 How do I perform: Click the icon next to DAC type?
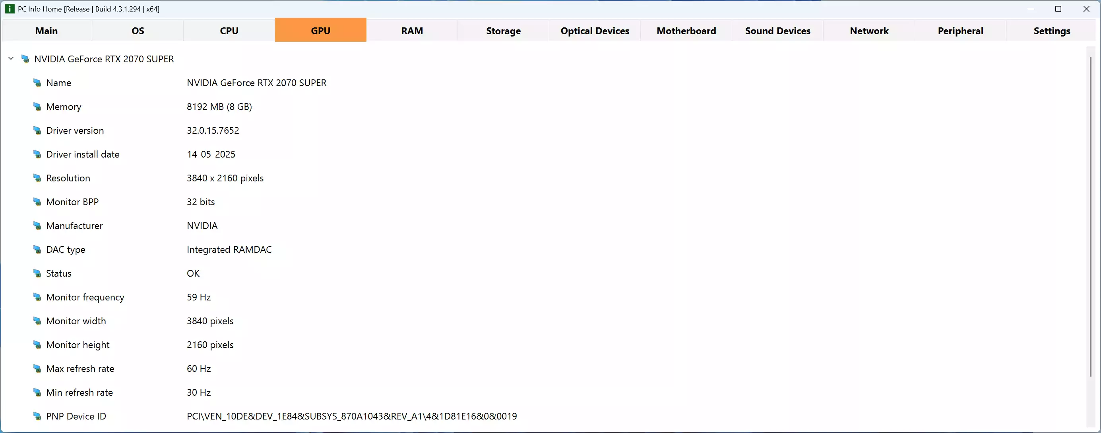coord(38,250)
